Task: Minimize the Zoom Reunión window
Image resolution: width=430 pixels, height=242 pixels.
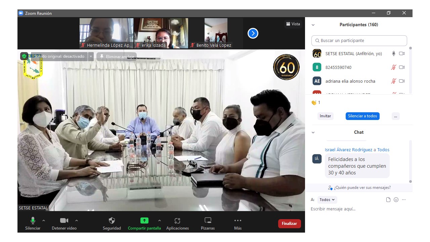Action: 374,13
